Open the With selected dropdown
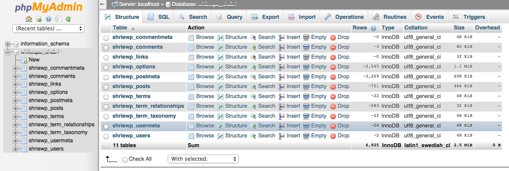This screenshot has height=171, width=509. [203, 159]
